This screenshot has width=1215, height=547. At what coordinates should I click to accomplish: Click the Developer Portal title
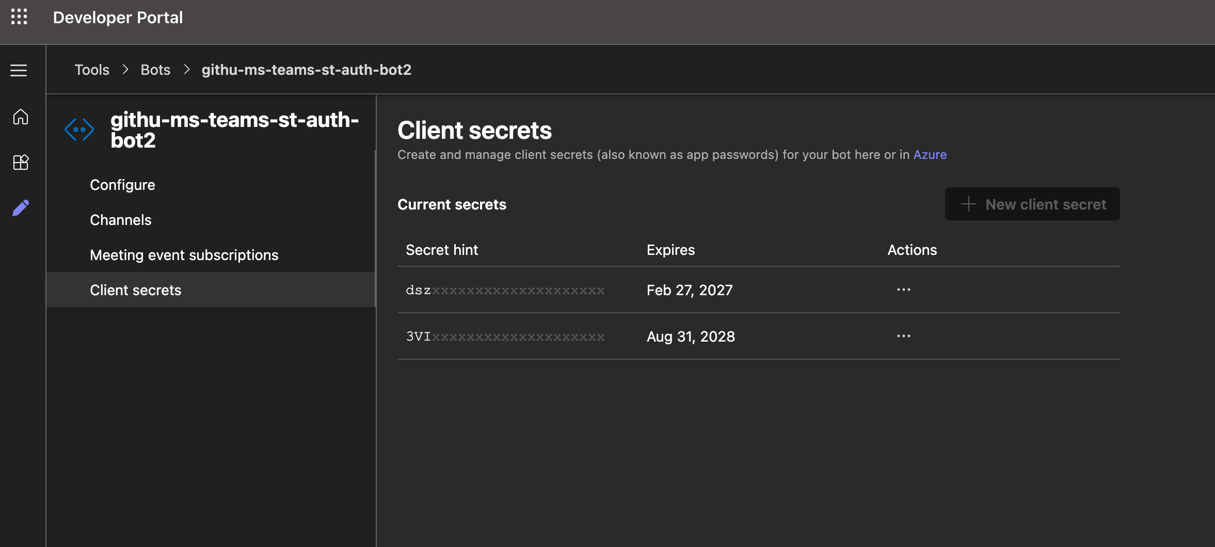point(118,18)
